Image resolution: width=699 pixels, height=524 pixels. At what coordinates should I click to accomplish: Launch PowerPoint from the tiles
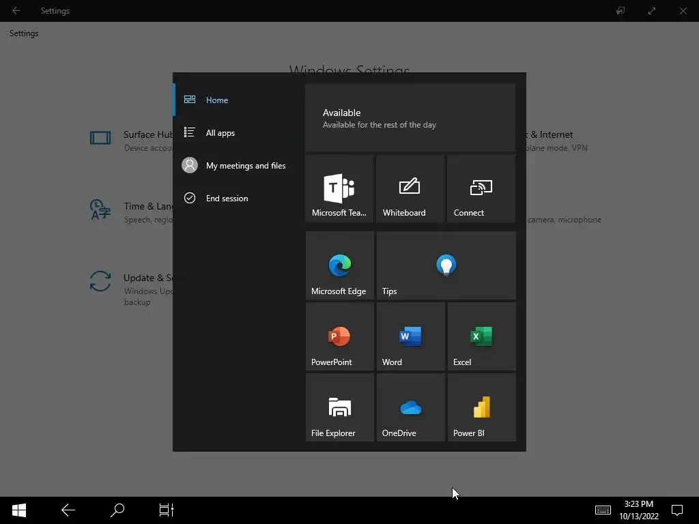[339, 336]
